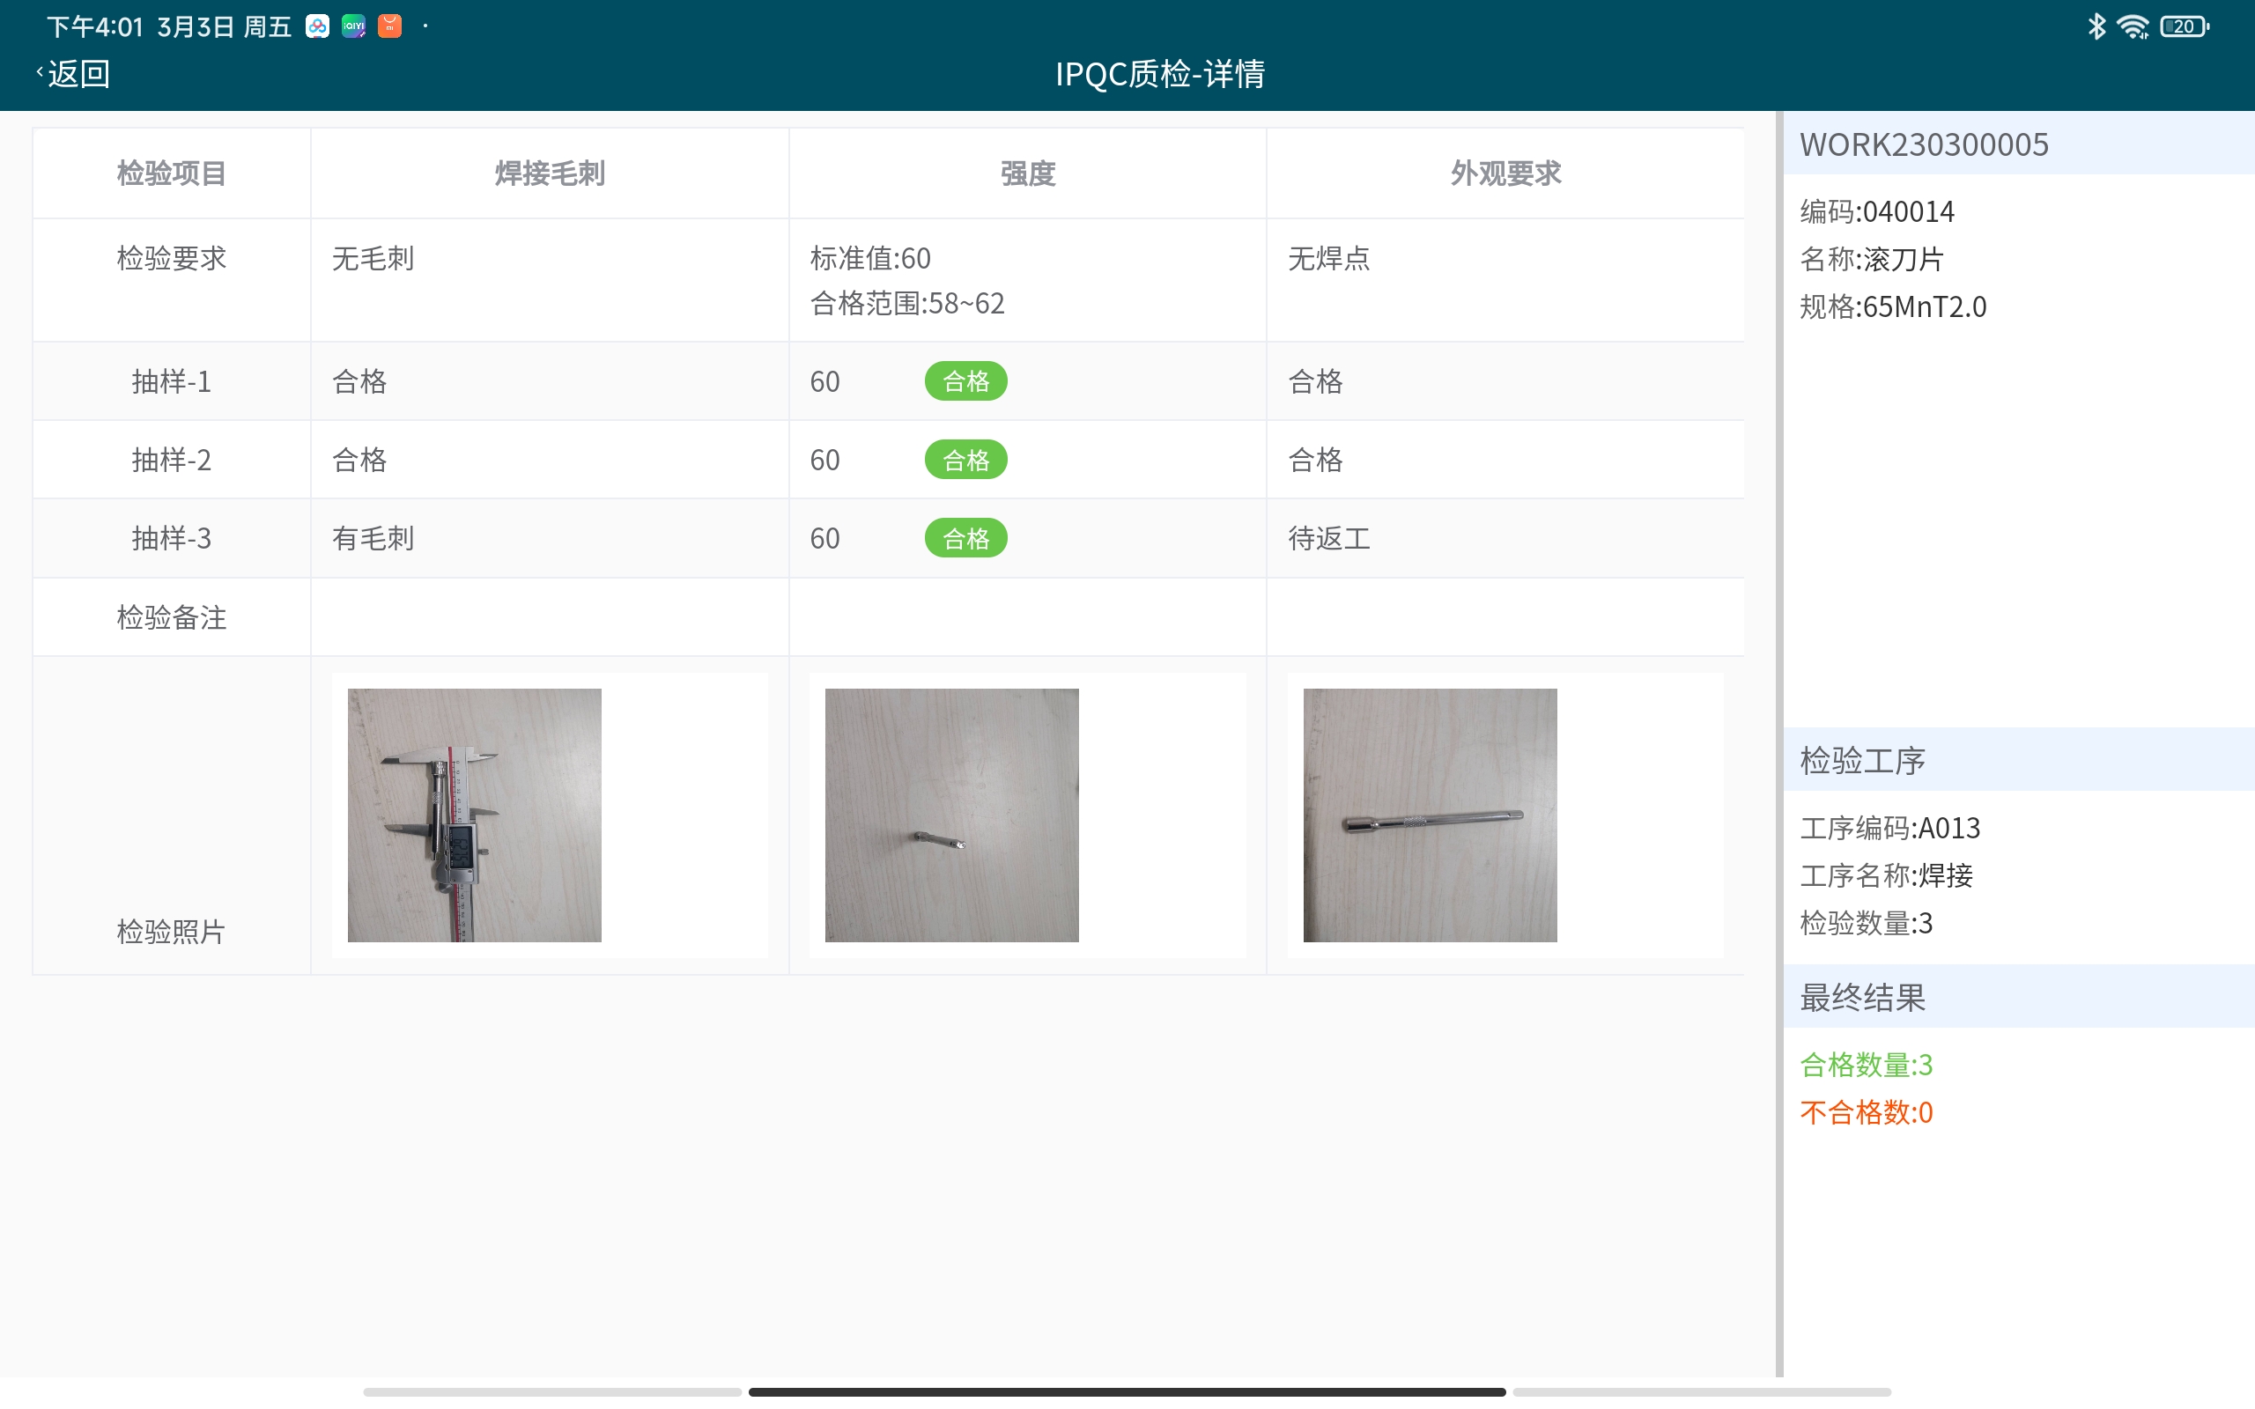Tap the battery indicator icon
This screenshot has height=1409, width=2255.
2185,26
